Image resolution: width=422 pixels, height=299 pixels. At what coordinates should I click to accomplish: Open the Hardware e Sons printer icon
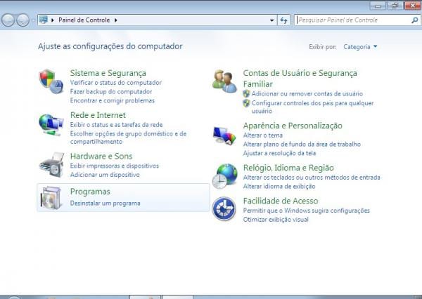point(51,164)
